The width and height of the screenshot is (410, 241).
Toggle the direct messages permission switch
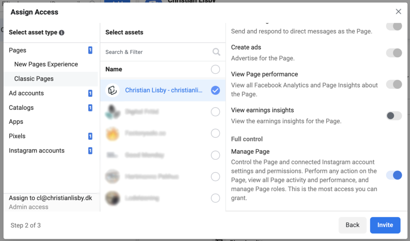coord(394,26)
